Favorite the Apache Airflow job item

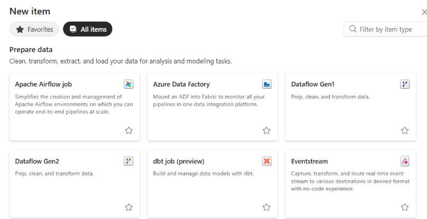tap(129, 130)
